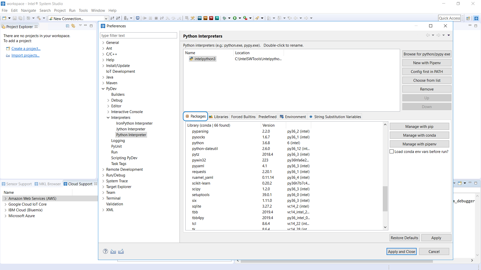This screenshot has width=481, height=270.
Task: Click the import preferences icon
Action: (113, 251)
